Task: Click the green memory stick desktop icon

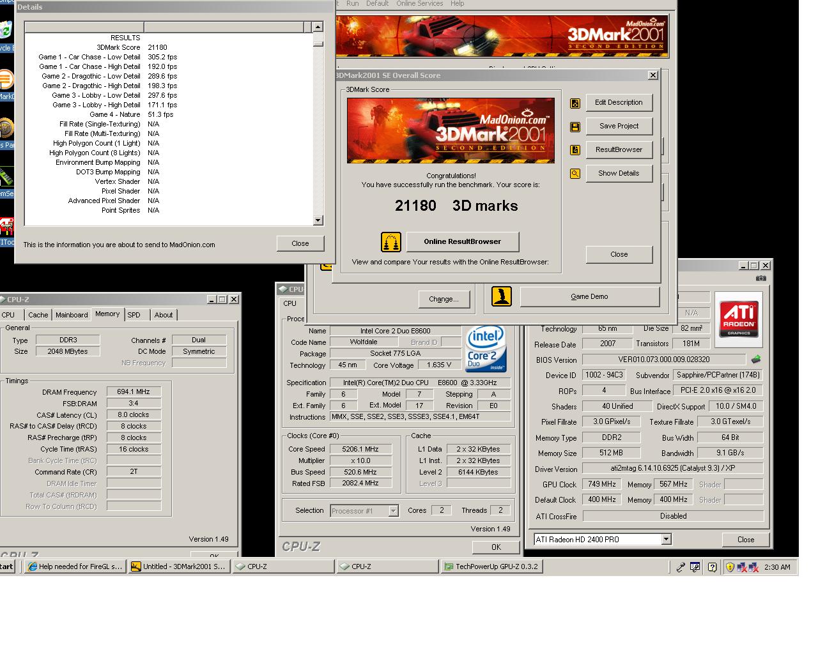Action: pos(6,177)
